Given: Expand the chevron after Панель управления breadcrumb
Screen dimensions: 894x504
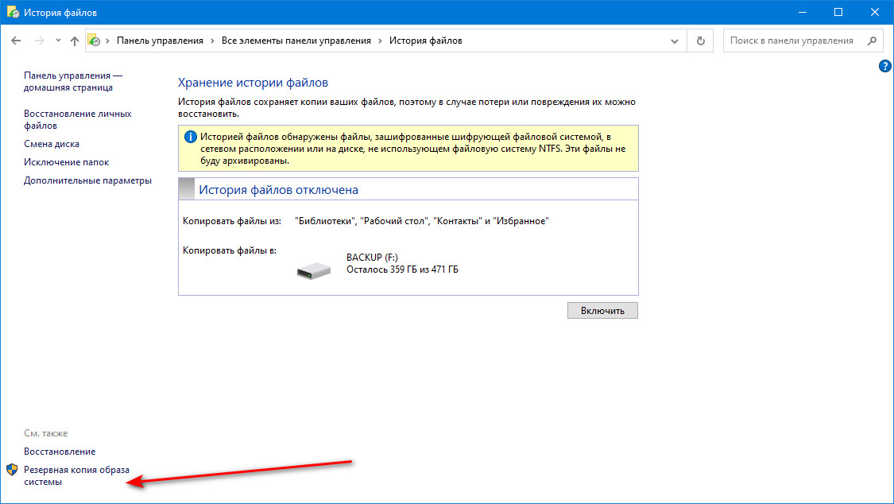Looking at the screenshot, I should (x=212, y=41).
